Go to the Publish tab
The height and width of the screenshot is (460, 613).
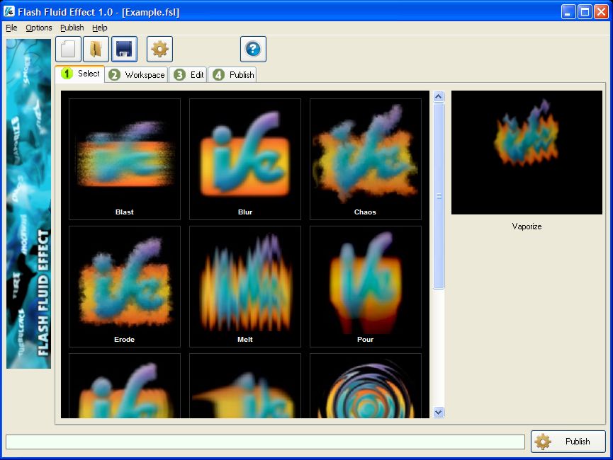pos(233,75)
